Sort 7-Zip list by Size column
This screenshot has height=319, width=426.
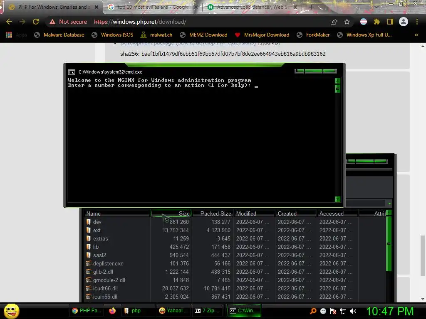point(171,213)
